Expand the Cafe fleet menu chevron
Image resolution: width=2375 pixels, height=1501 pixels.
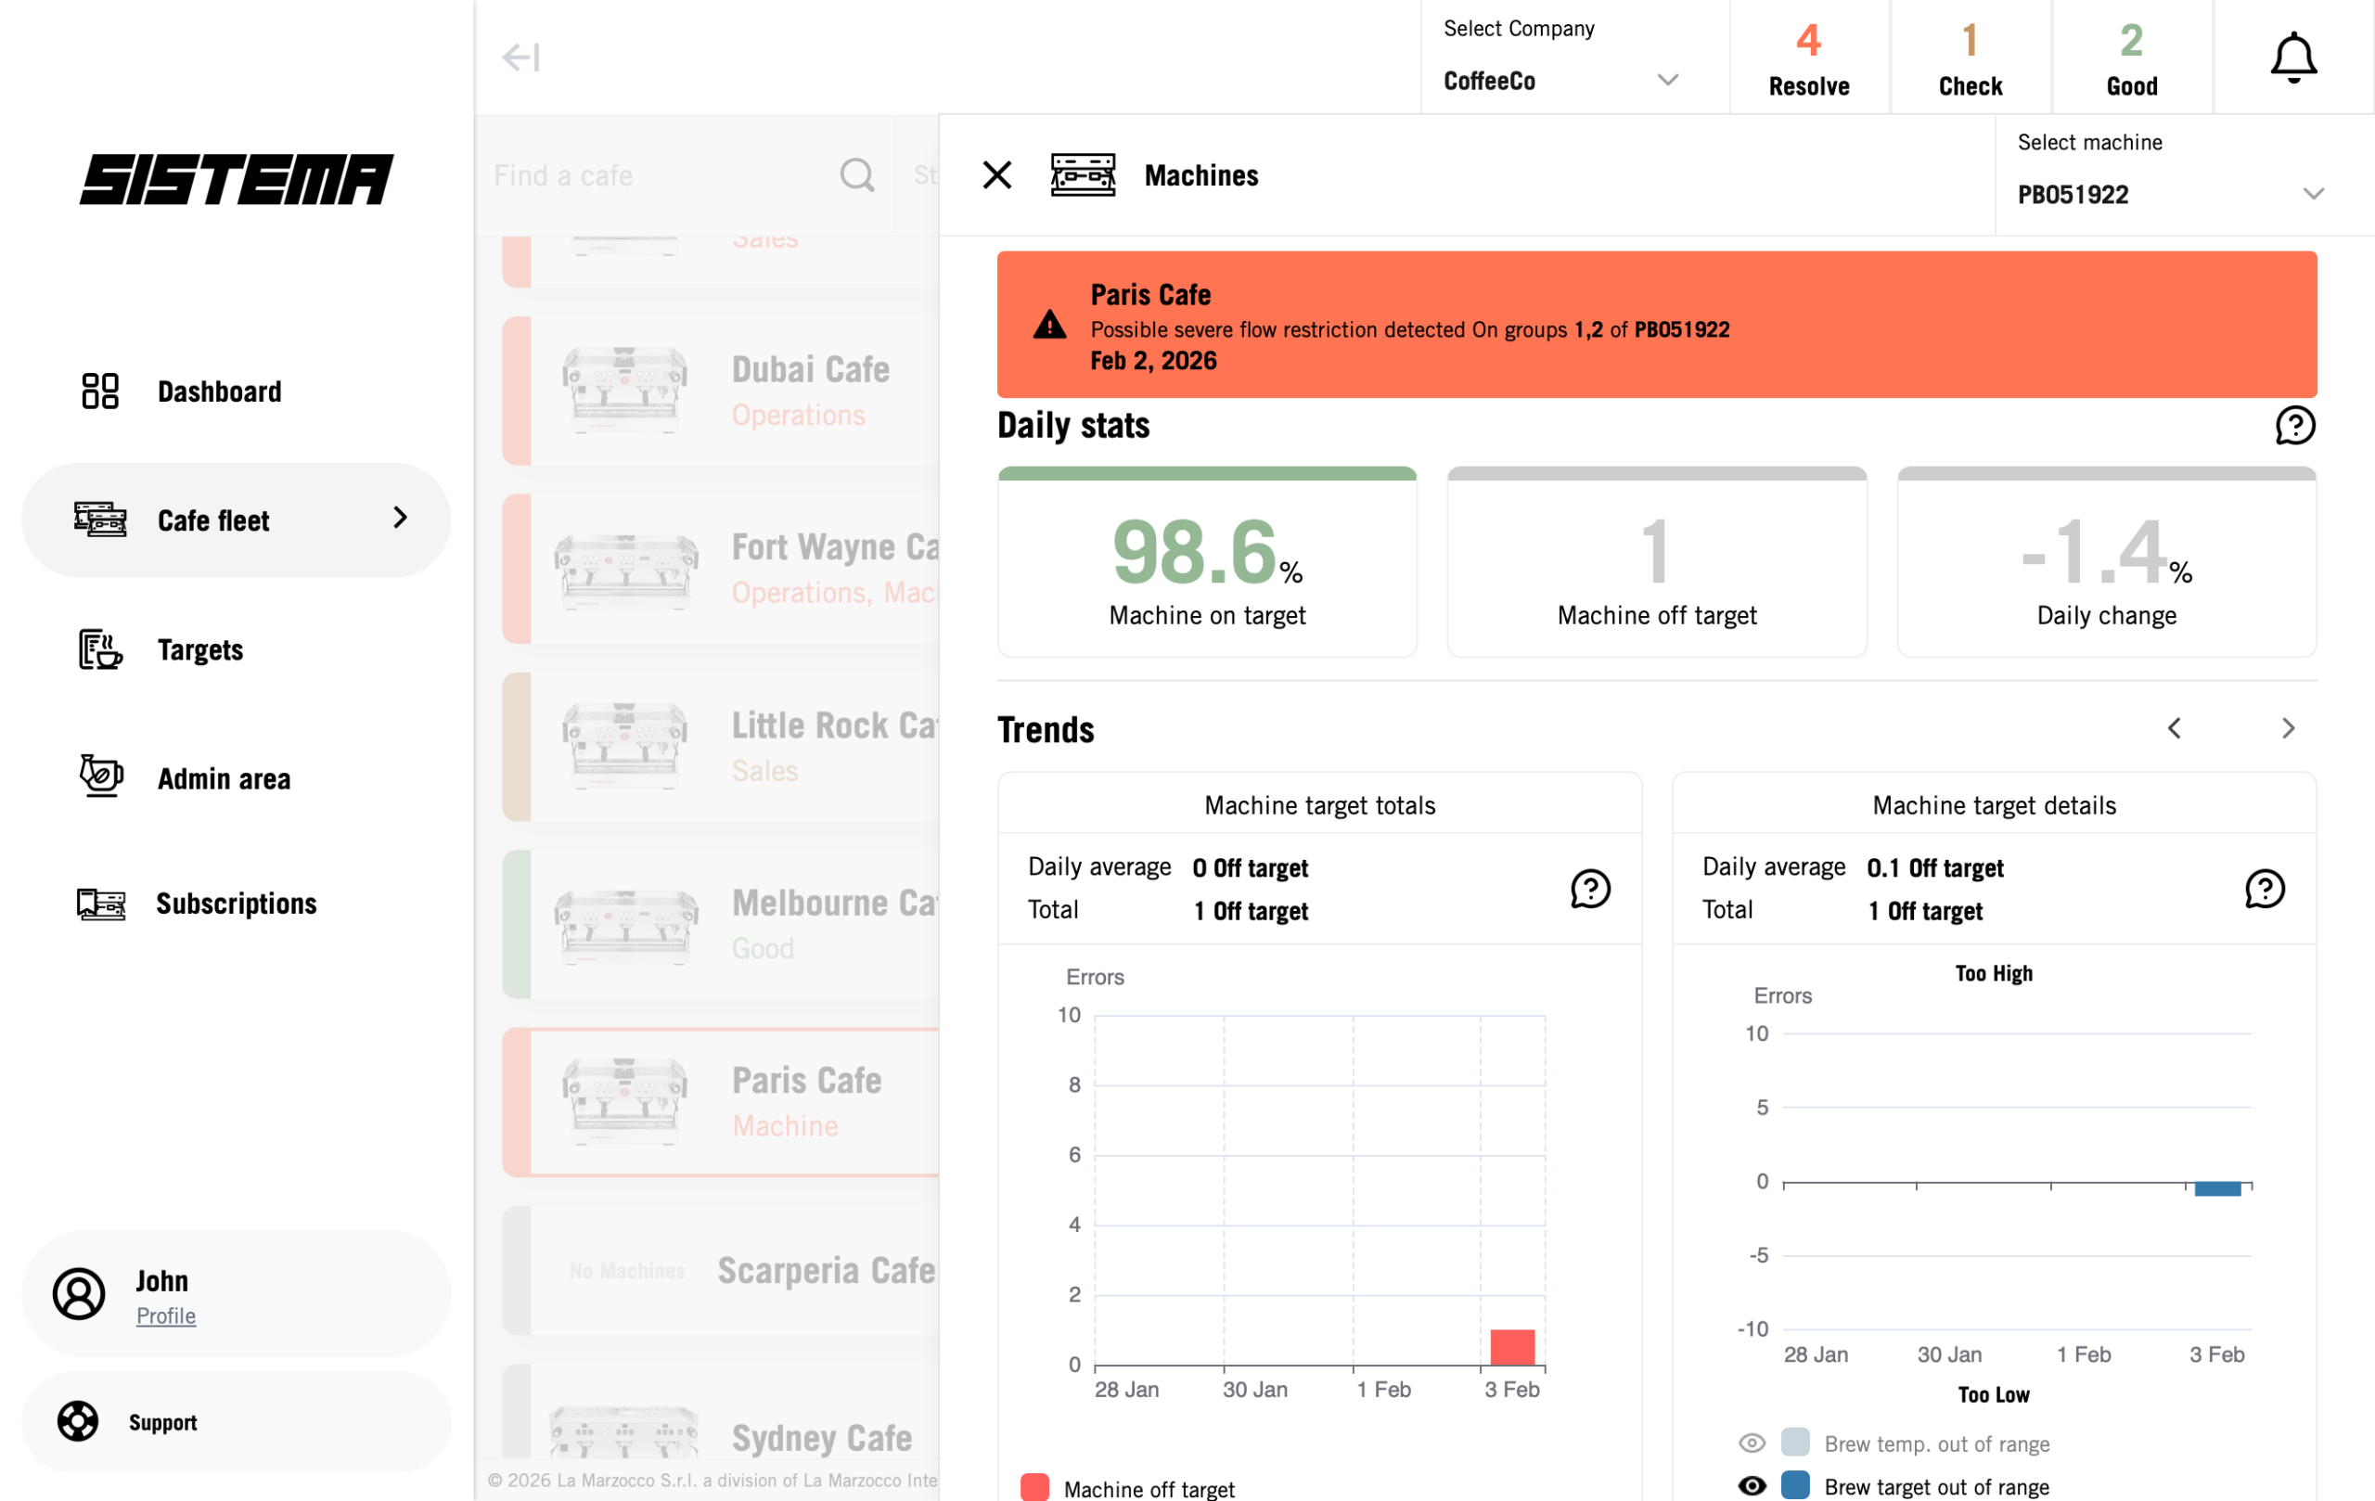pos(400,518)
